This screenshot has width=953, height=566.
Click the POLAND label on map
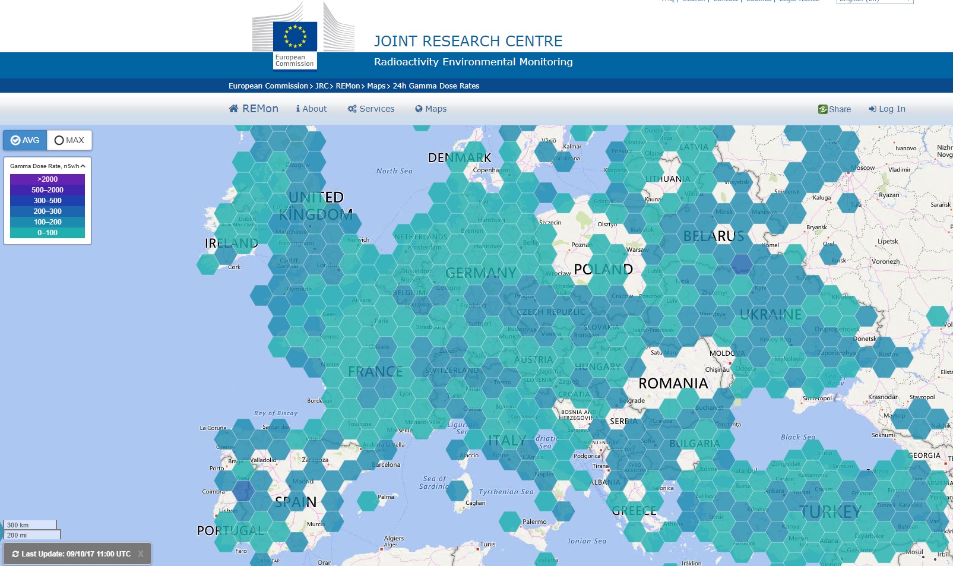[603, 270]
